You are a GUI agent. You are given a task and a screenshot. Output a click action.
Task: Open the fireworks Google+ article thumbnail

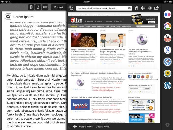[84, 40]
